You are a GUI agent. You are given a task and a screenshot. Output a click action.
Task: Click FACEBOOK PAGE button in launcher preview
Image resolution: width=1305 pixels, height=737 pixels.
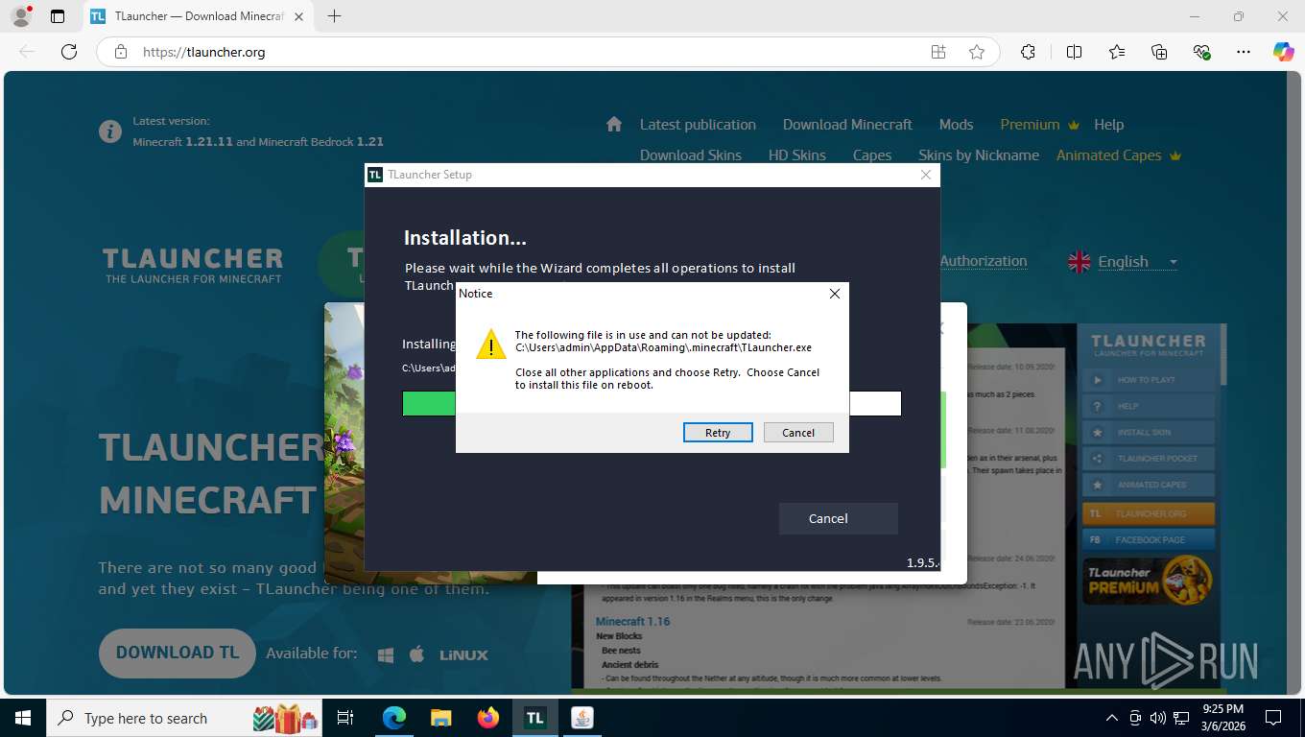click(x=1149, y=539)
